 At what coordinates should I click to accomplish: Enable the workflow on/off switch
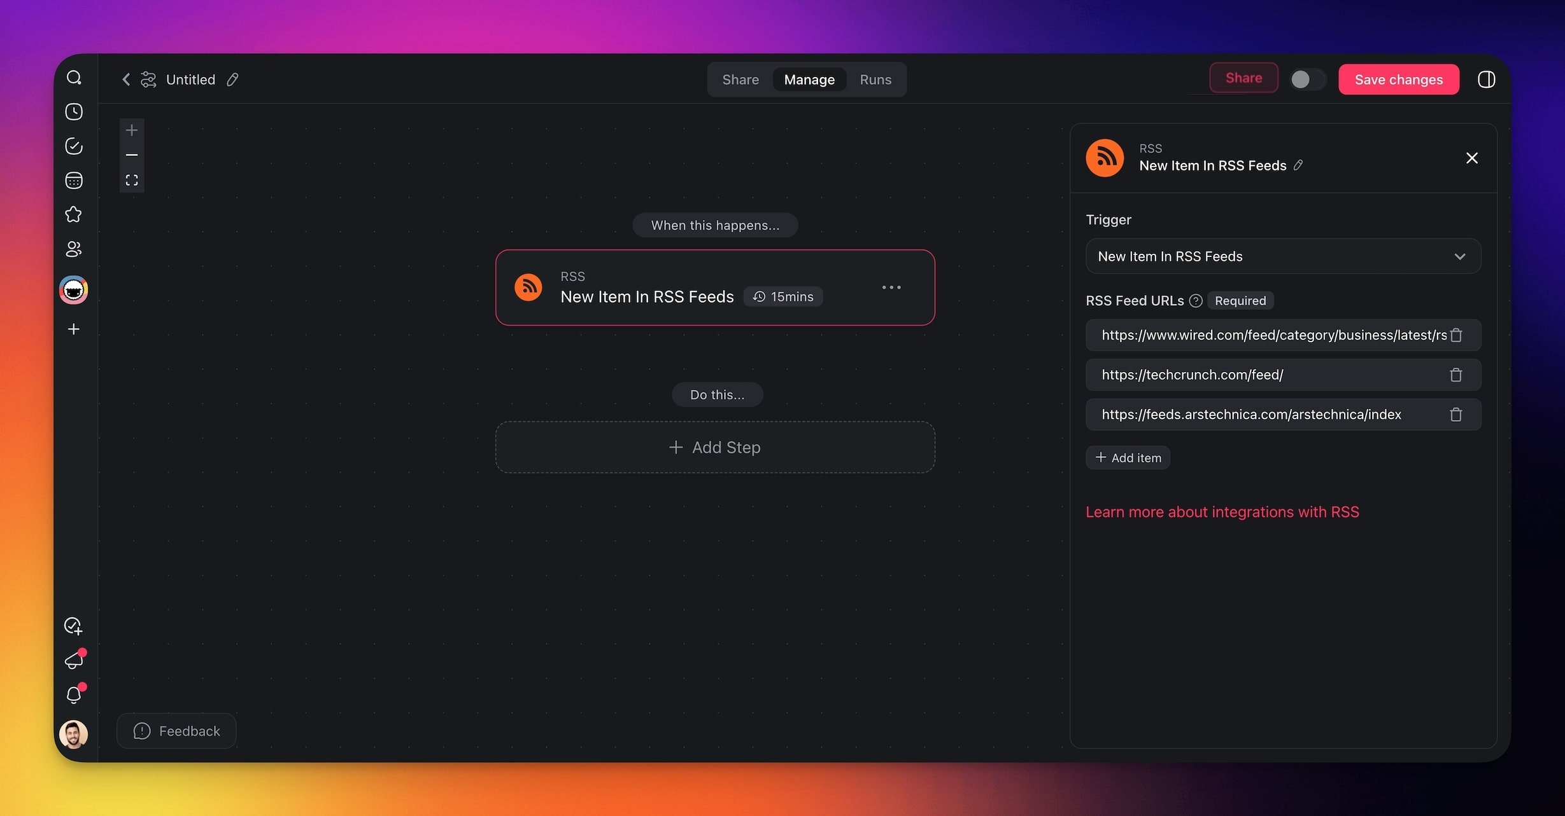[1307, 80]
